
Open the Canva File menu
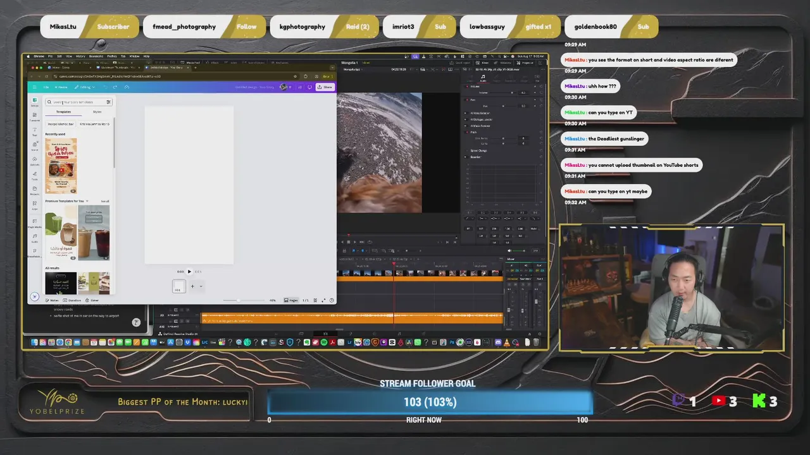[x=46, y=87]
